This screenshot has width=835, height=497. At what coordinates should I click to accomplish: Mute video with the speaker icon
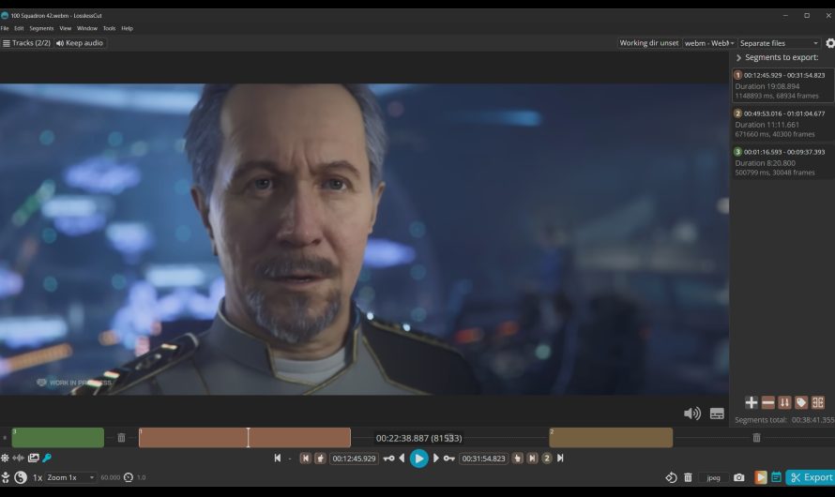point(692,414)
